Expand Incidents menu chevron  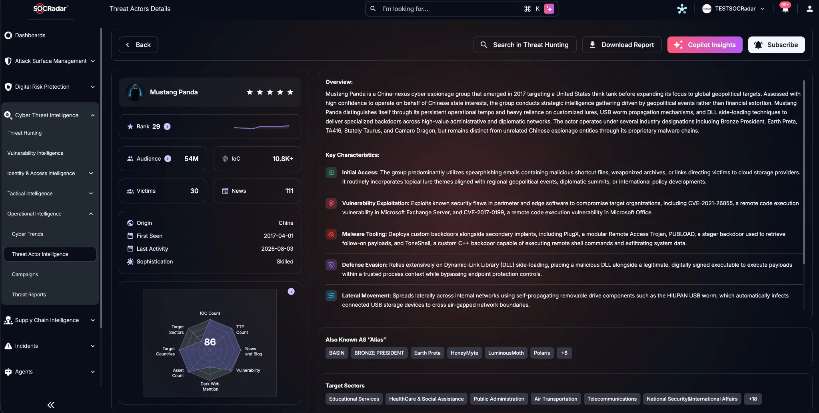click(x=93, y=346)
